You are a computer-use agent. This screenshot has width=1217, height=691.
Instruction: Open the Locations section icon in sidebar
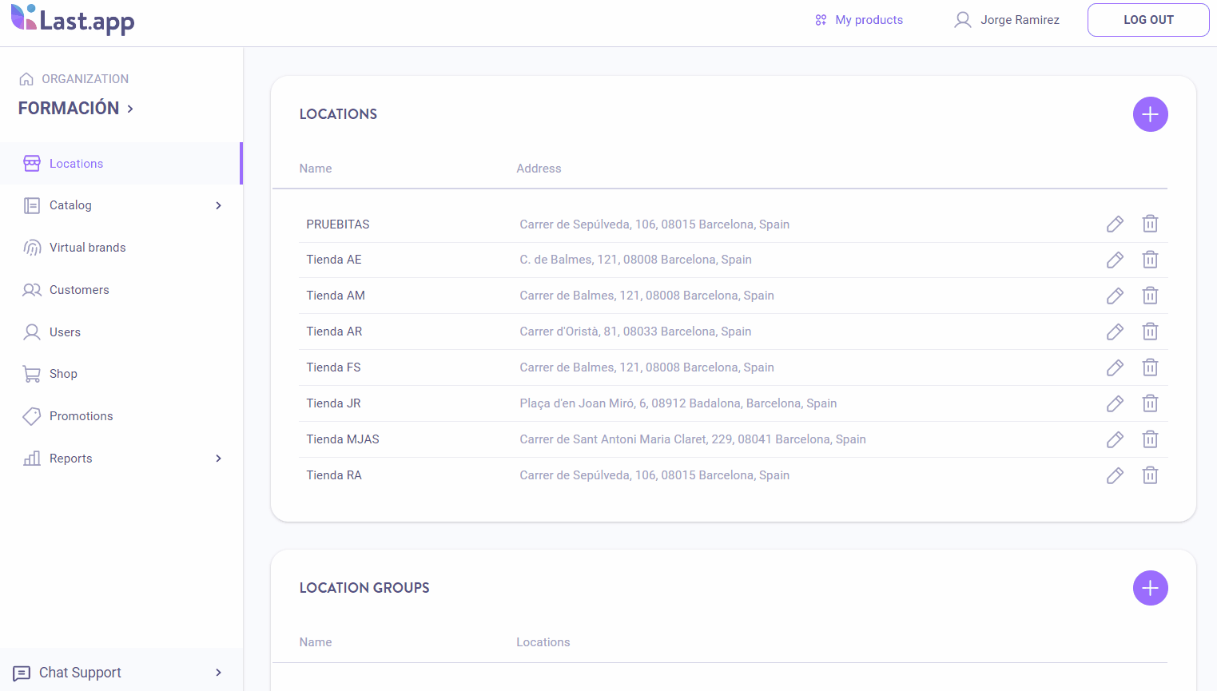tap(32, 163)
